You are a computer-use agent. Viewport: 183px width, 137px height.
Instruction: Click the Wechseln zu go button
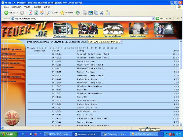(x=163, y=18)
